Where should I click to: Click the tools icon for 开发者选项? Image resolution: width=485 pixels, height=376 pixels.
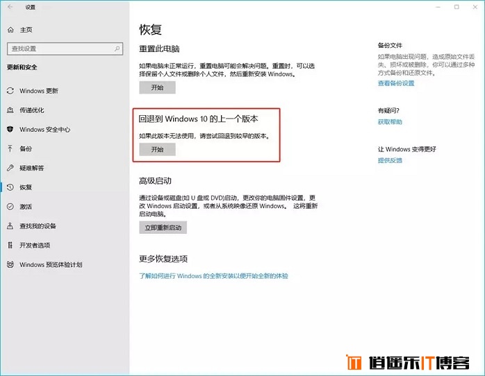[x=10, y=245]
